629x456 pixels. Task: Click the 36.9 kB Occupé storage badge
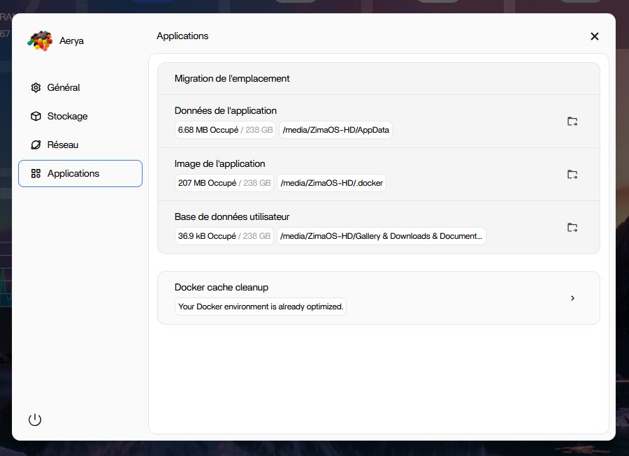(x=225, y=236)
